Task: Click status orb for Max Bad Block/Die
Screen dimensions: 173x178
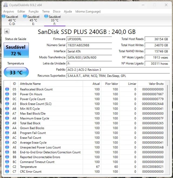Action: coord(7,113)
